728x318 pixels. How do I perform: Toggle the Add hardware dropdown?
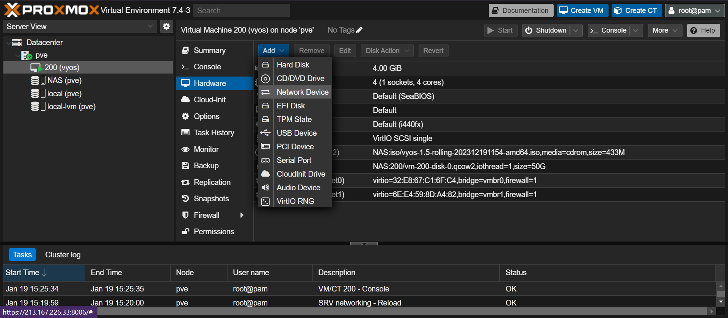pos(273,51)
